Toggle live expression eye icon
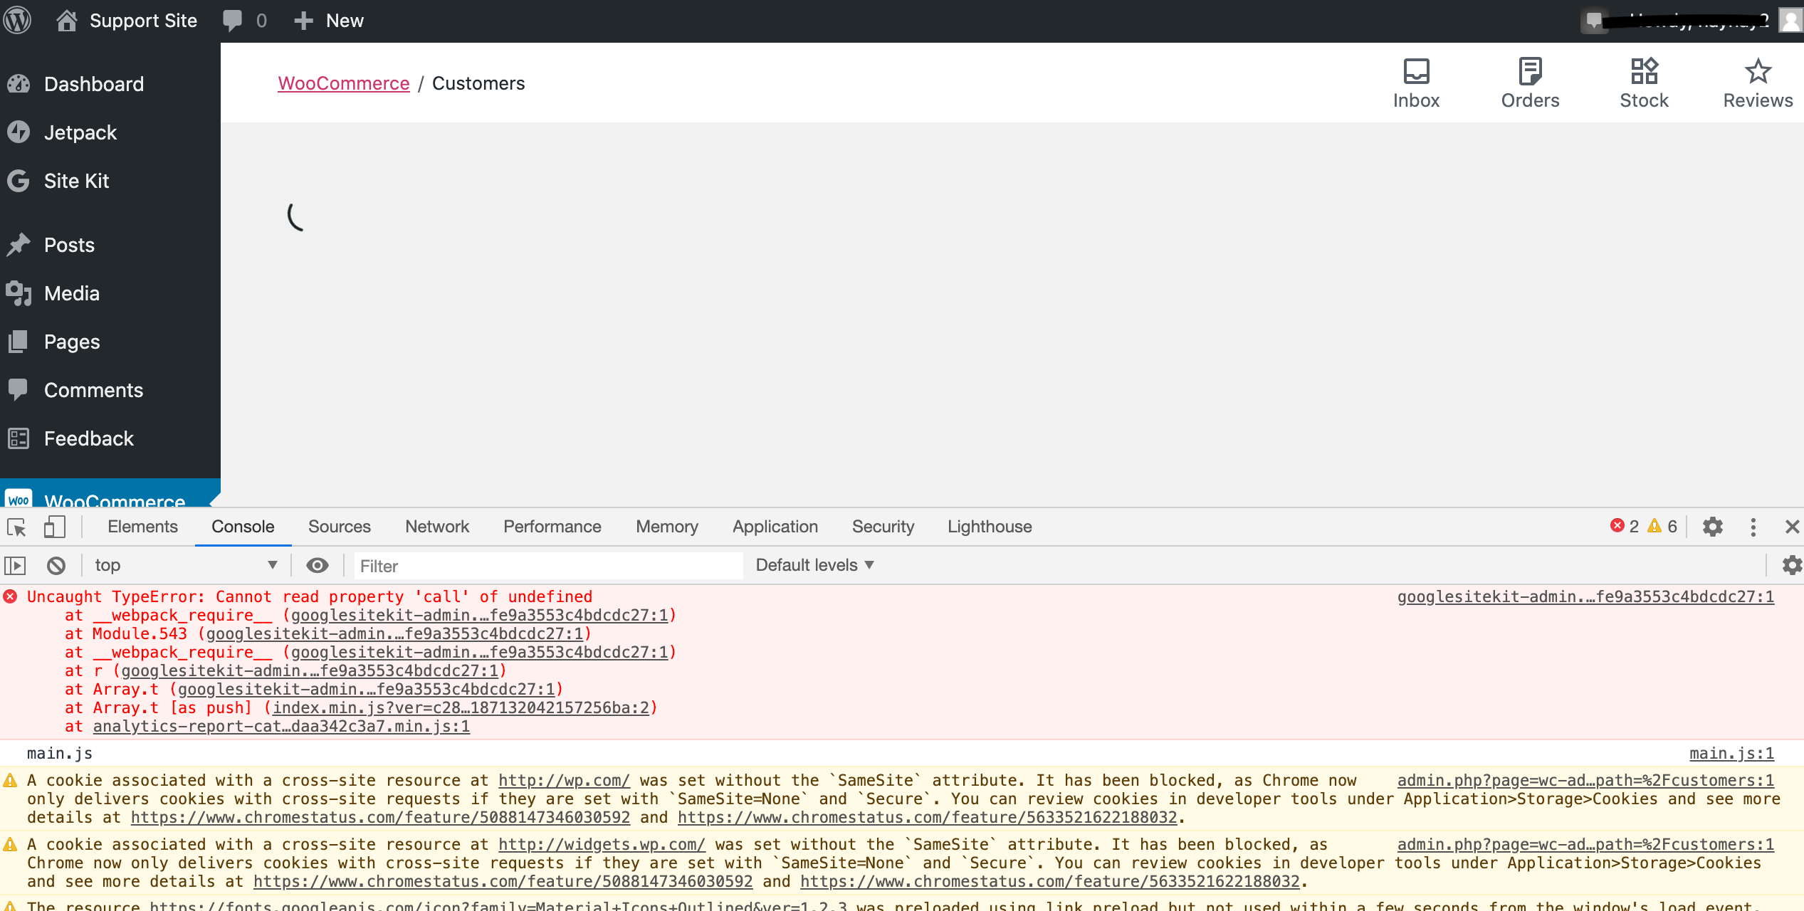 [318, 565]
